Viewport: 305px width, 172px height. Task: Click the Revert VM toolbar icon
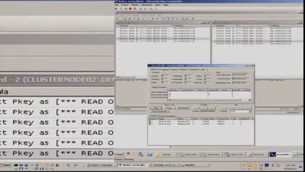click(x=155, y=9)
